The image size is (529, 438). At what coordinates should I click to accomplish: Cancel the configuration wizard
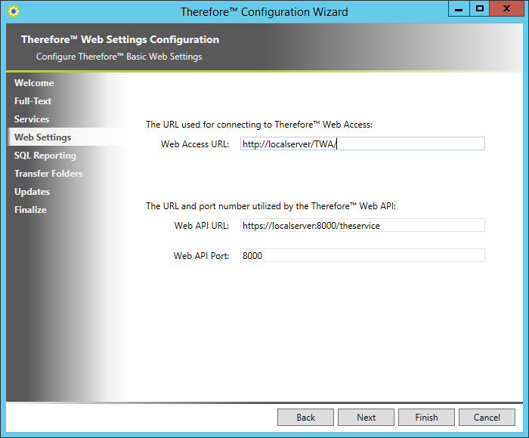[487, 417]
